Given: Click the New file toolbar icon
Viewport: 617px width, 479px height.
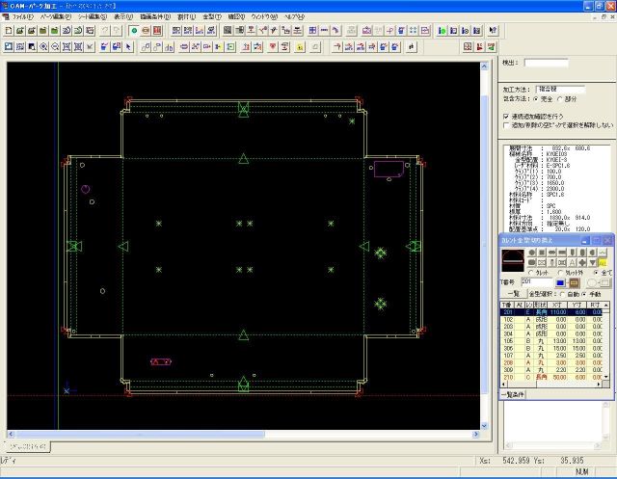Looking at the screenshot, I should pos(9,31).
